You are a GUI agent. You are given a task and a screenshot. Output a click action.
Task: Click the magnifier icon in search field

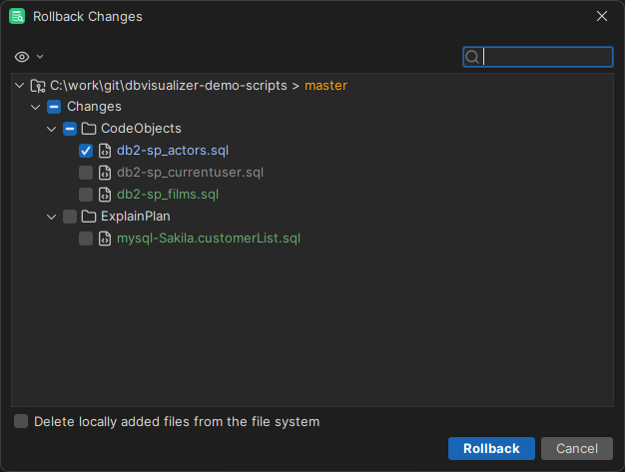(x=473, y=57)
